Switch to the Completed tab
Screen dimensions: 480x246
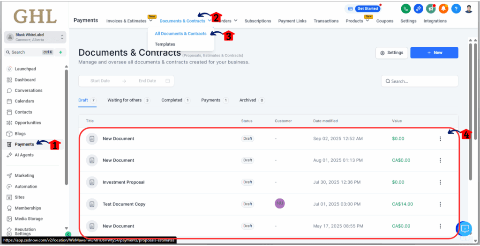pyautogui.click(x=176, y=100)
